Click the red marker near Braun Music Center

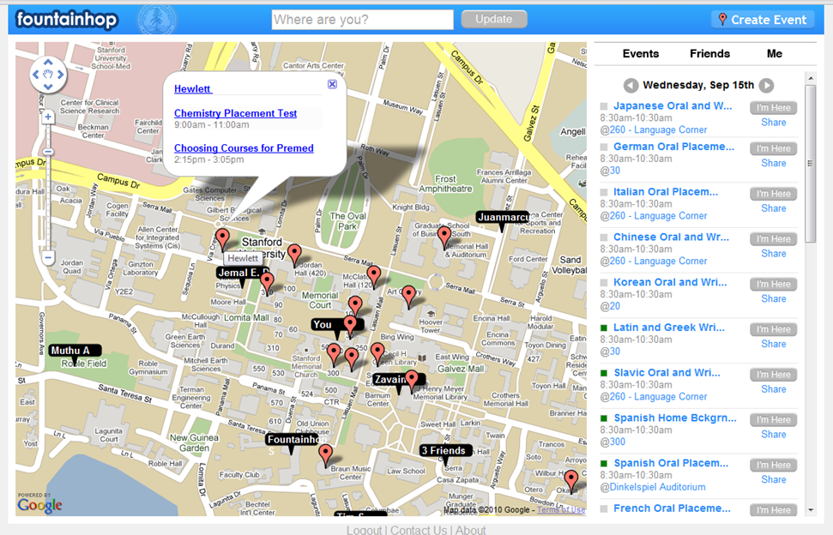tap(325, 454)
